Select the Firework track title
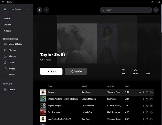Image resolution: width=162 pixels, height=125 pixels. click(x=52, y=92)
